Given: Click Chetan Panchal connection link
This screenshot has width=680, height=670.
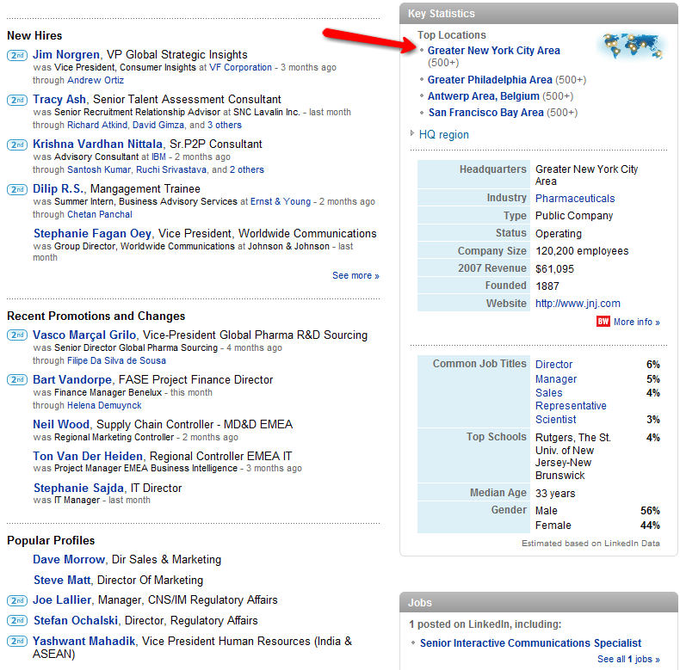Looking at the screenshot, I should click(x=99, y=214).
